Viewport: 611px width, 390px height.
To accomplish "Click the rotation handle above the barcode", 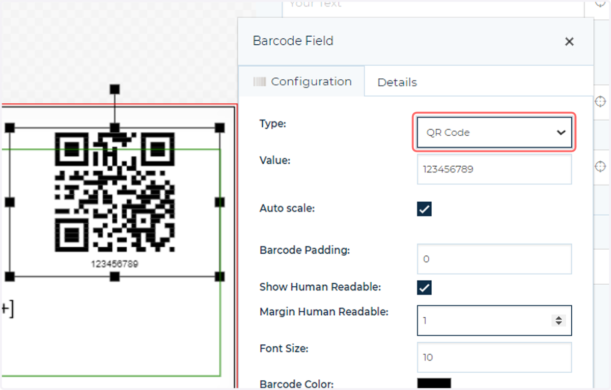I will tap(115, 89).
